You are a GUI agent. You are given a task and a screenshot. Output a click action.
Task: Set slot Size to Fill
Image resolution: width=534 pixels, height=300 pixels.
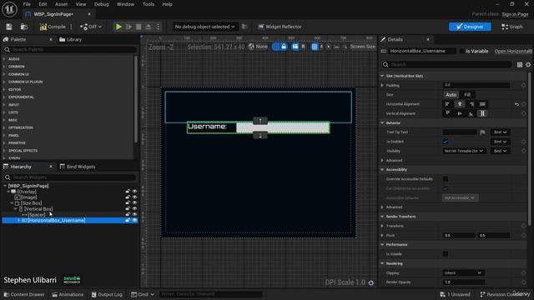467,95
